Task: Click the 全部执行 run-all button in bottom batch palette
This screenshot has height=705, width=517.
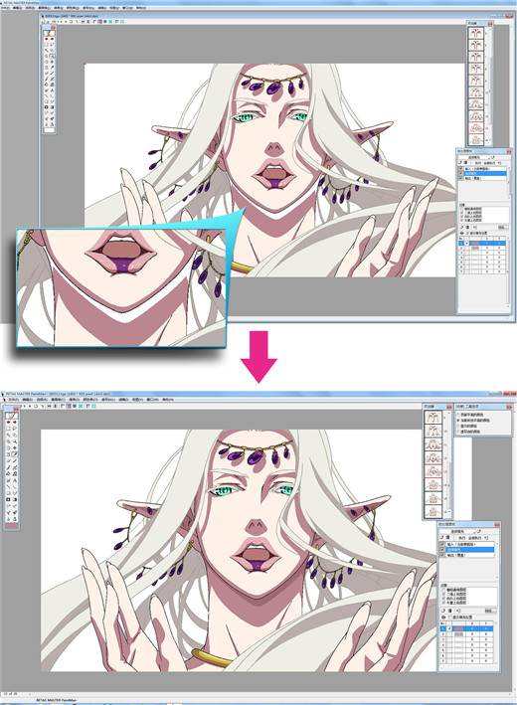Action: coord(474,538)
